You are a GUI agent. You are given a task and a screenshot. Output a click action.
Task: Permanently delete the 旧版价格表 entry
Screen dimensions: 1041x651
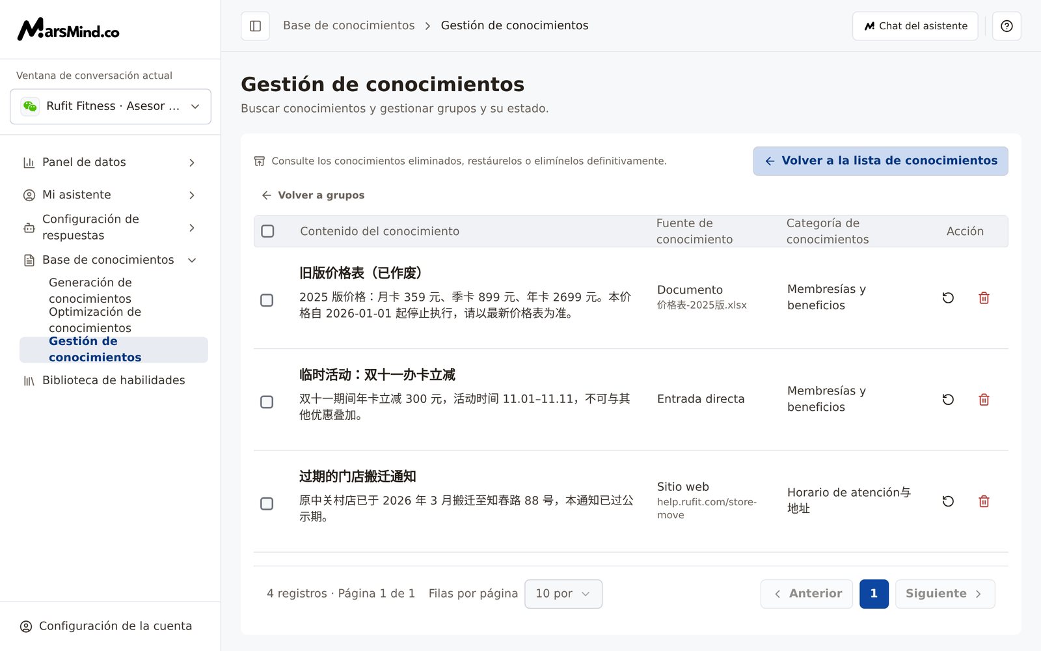click(x=984, y=298)
